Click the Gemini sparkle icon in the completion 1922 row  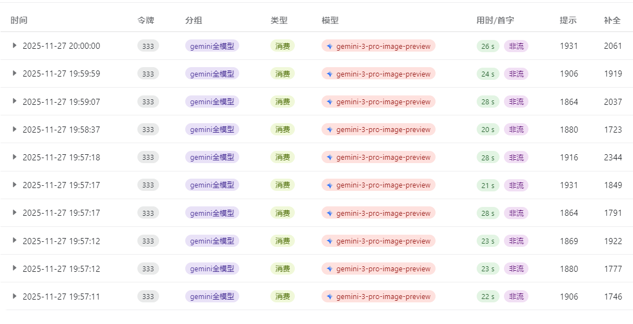point(329,241)
